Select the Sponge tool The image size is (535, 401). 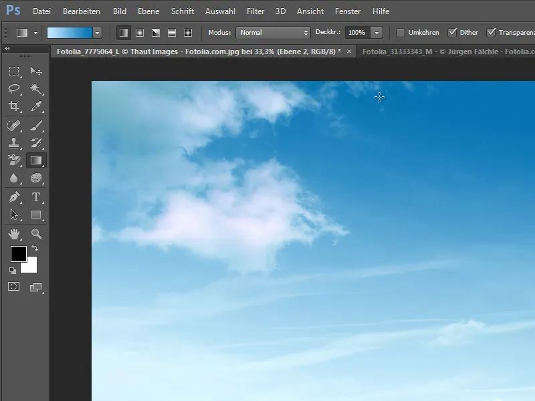click(36, 178)
